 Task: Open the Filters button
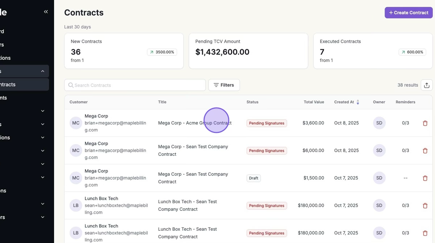[x=224, y=85]
